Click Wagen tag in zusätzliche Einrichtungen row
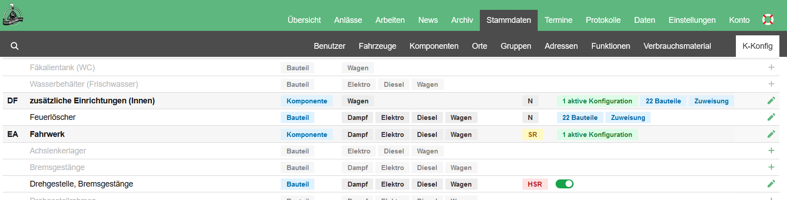 (358, 101)
